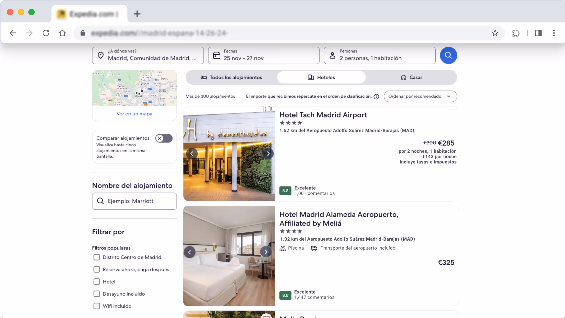Enable the Wifi incluido filter
The image size is (565, 318).
97,306
